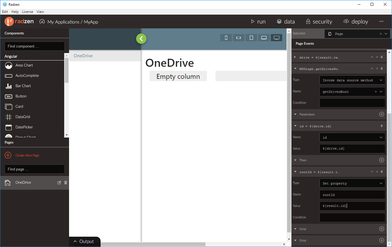Viewport: 392px width, 247px height.
Task: Open the getDrivesRoot Name dropdown
Action: (x=381, y=92)
